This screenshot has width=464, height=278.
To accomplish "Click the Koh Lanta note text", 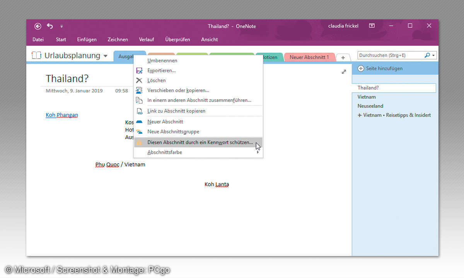I will [x=217, y=185].
